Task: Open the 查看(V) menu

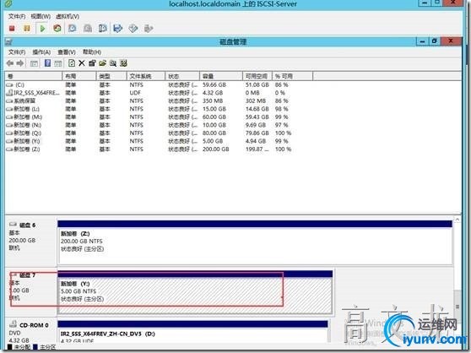Action: pyautogui.click(x=67, y=52)
